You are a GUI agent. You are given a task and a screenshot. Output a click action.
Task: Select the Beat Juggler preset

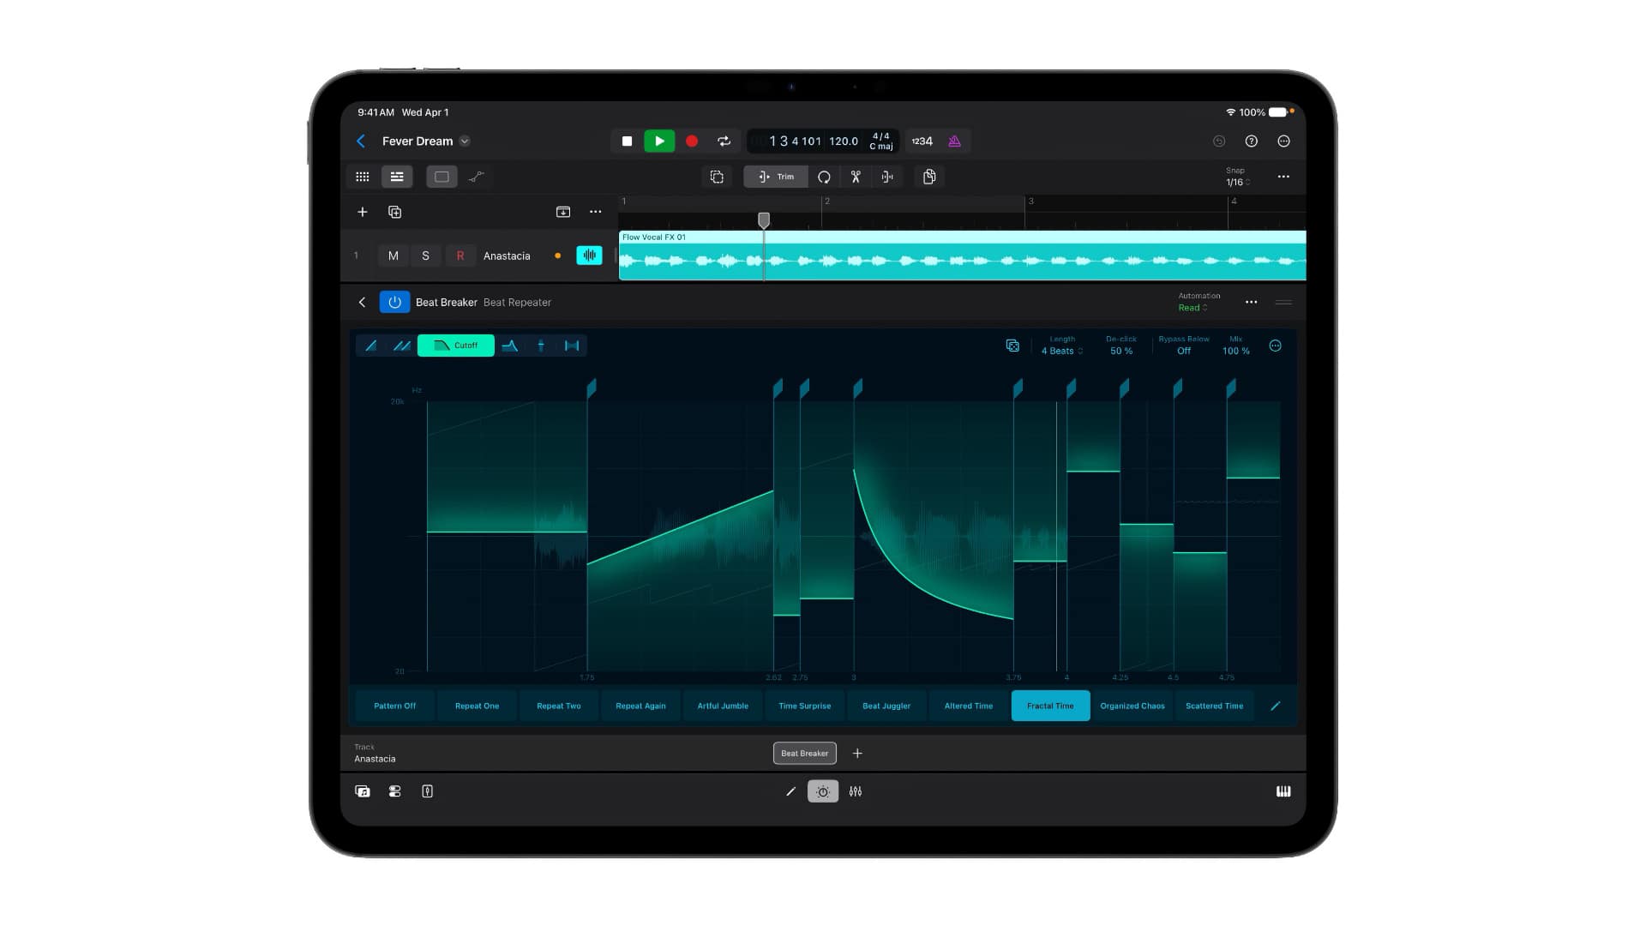[886, 706]
